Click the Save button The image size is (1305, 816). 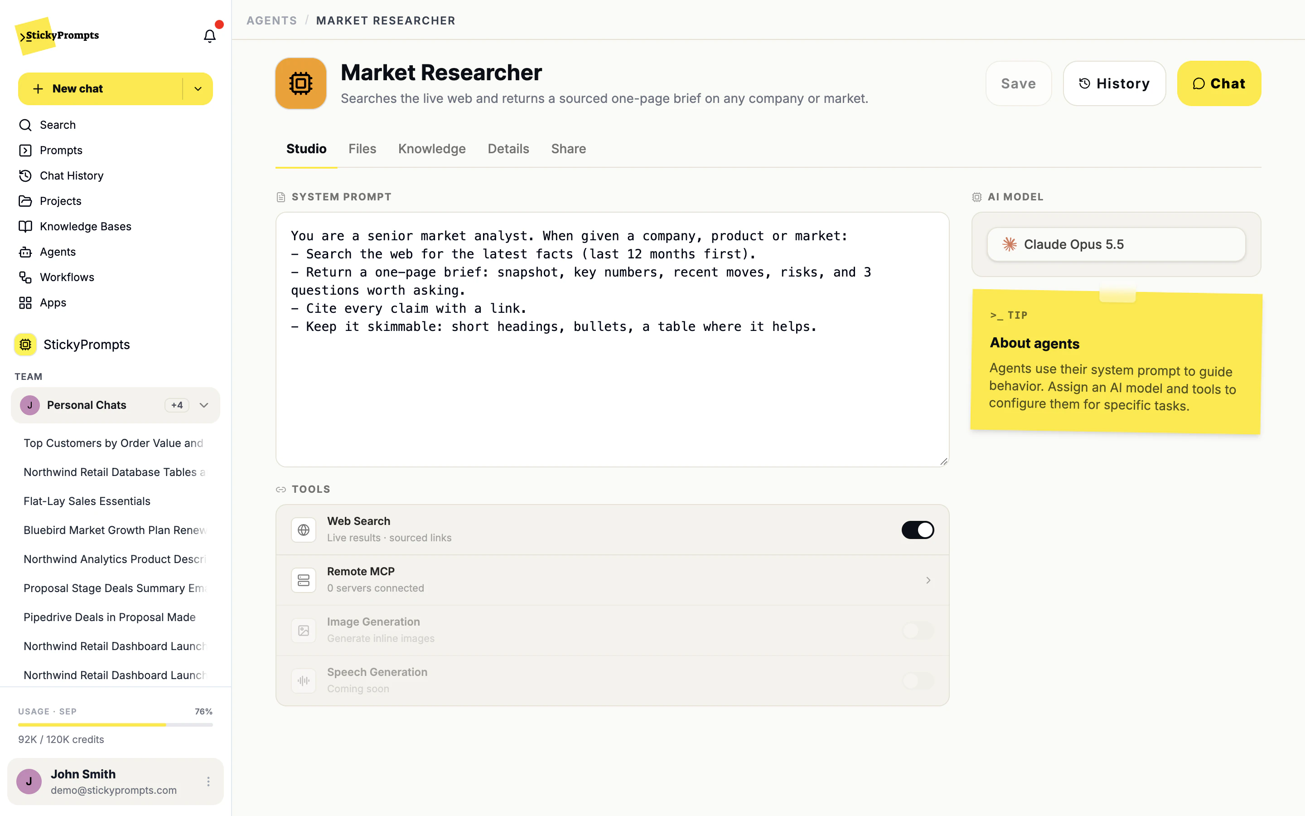pyautogui.click(x=1018, y=84)
